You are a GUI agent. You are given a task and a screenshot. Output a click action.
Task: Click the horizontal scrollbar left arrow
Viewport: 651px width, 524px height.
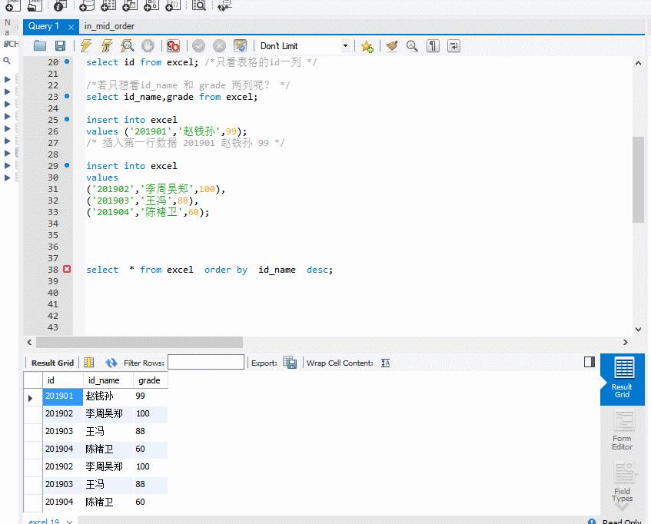(29, 342)
